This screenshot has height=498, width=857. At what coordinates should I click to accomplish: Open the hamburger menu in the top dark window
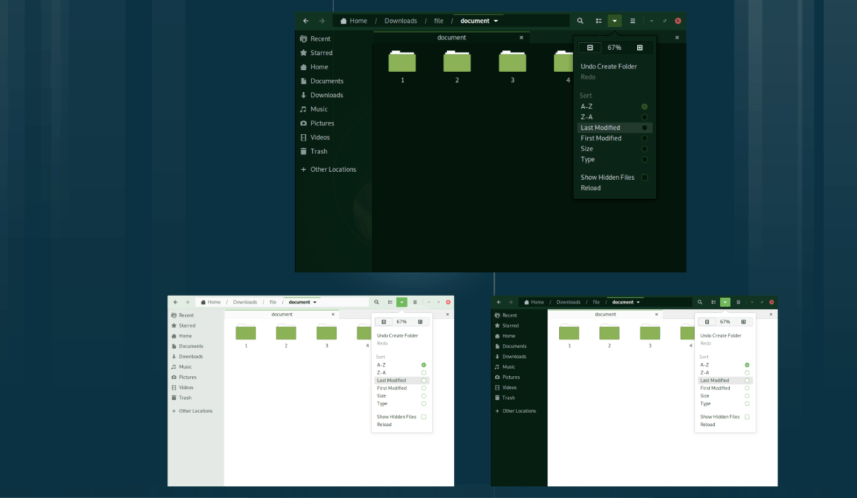632,21
